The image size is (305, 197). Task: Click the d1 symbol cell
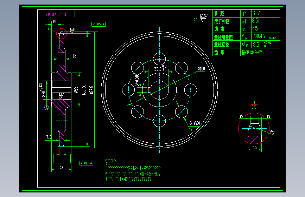click(246, 21)
